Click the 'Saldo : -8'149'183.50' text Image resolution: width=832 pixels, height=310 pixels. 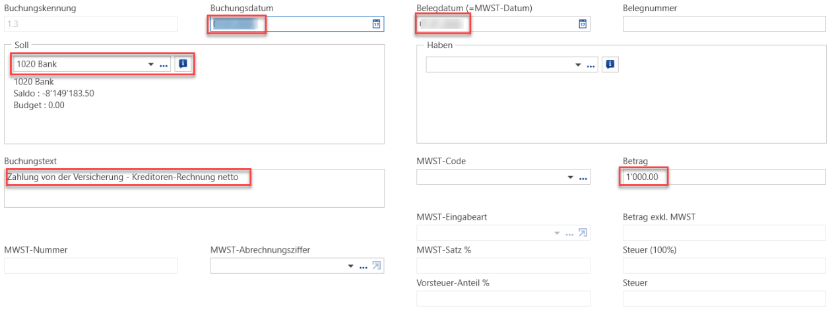(x=54, y=93)
